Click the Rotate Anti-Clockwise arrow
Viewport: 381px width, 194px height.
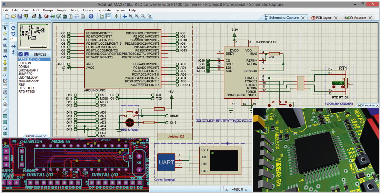(13, 34)
